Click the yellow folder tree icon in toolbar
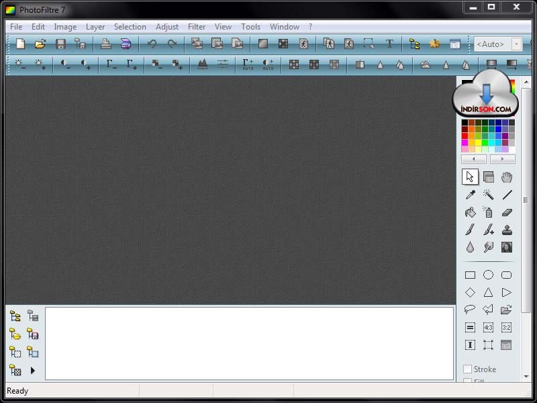The height and width of the screenshot is (403, 537). 415,44
